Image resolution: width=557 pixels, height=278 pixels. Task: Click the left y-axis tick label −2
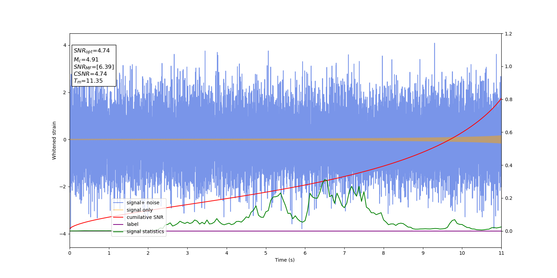click(x=63, y=187)
